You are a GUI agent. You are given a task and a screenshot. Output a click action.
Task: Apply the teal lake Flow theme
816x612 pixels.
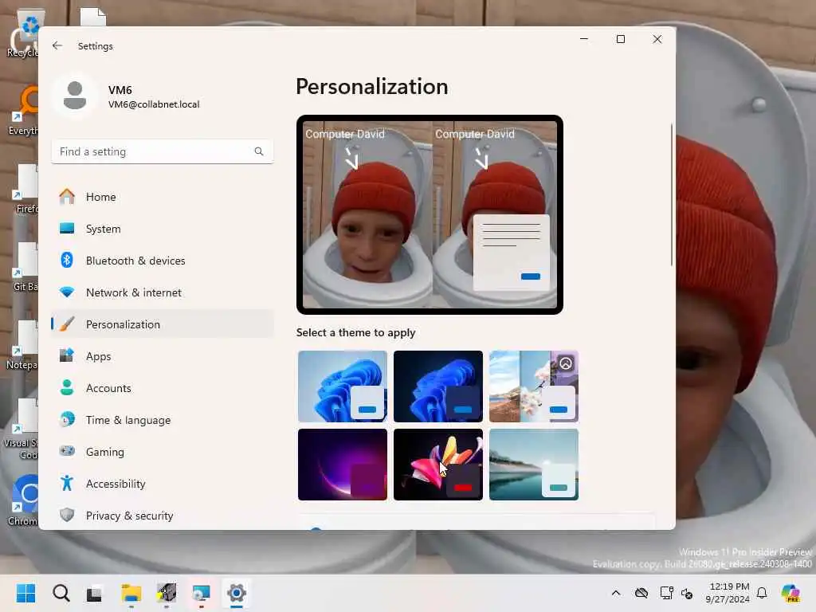click(534, 465)
